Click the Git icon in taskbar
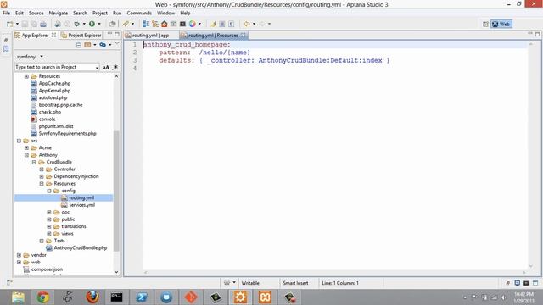 coord(191,297)
